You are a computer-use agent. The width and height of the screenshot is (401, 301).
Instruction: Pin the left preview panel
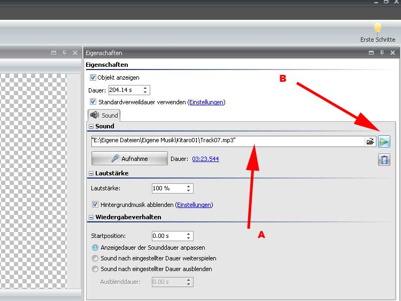click(64, 53)
